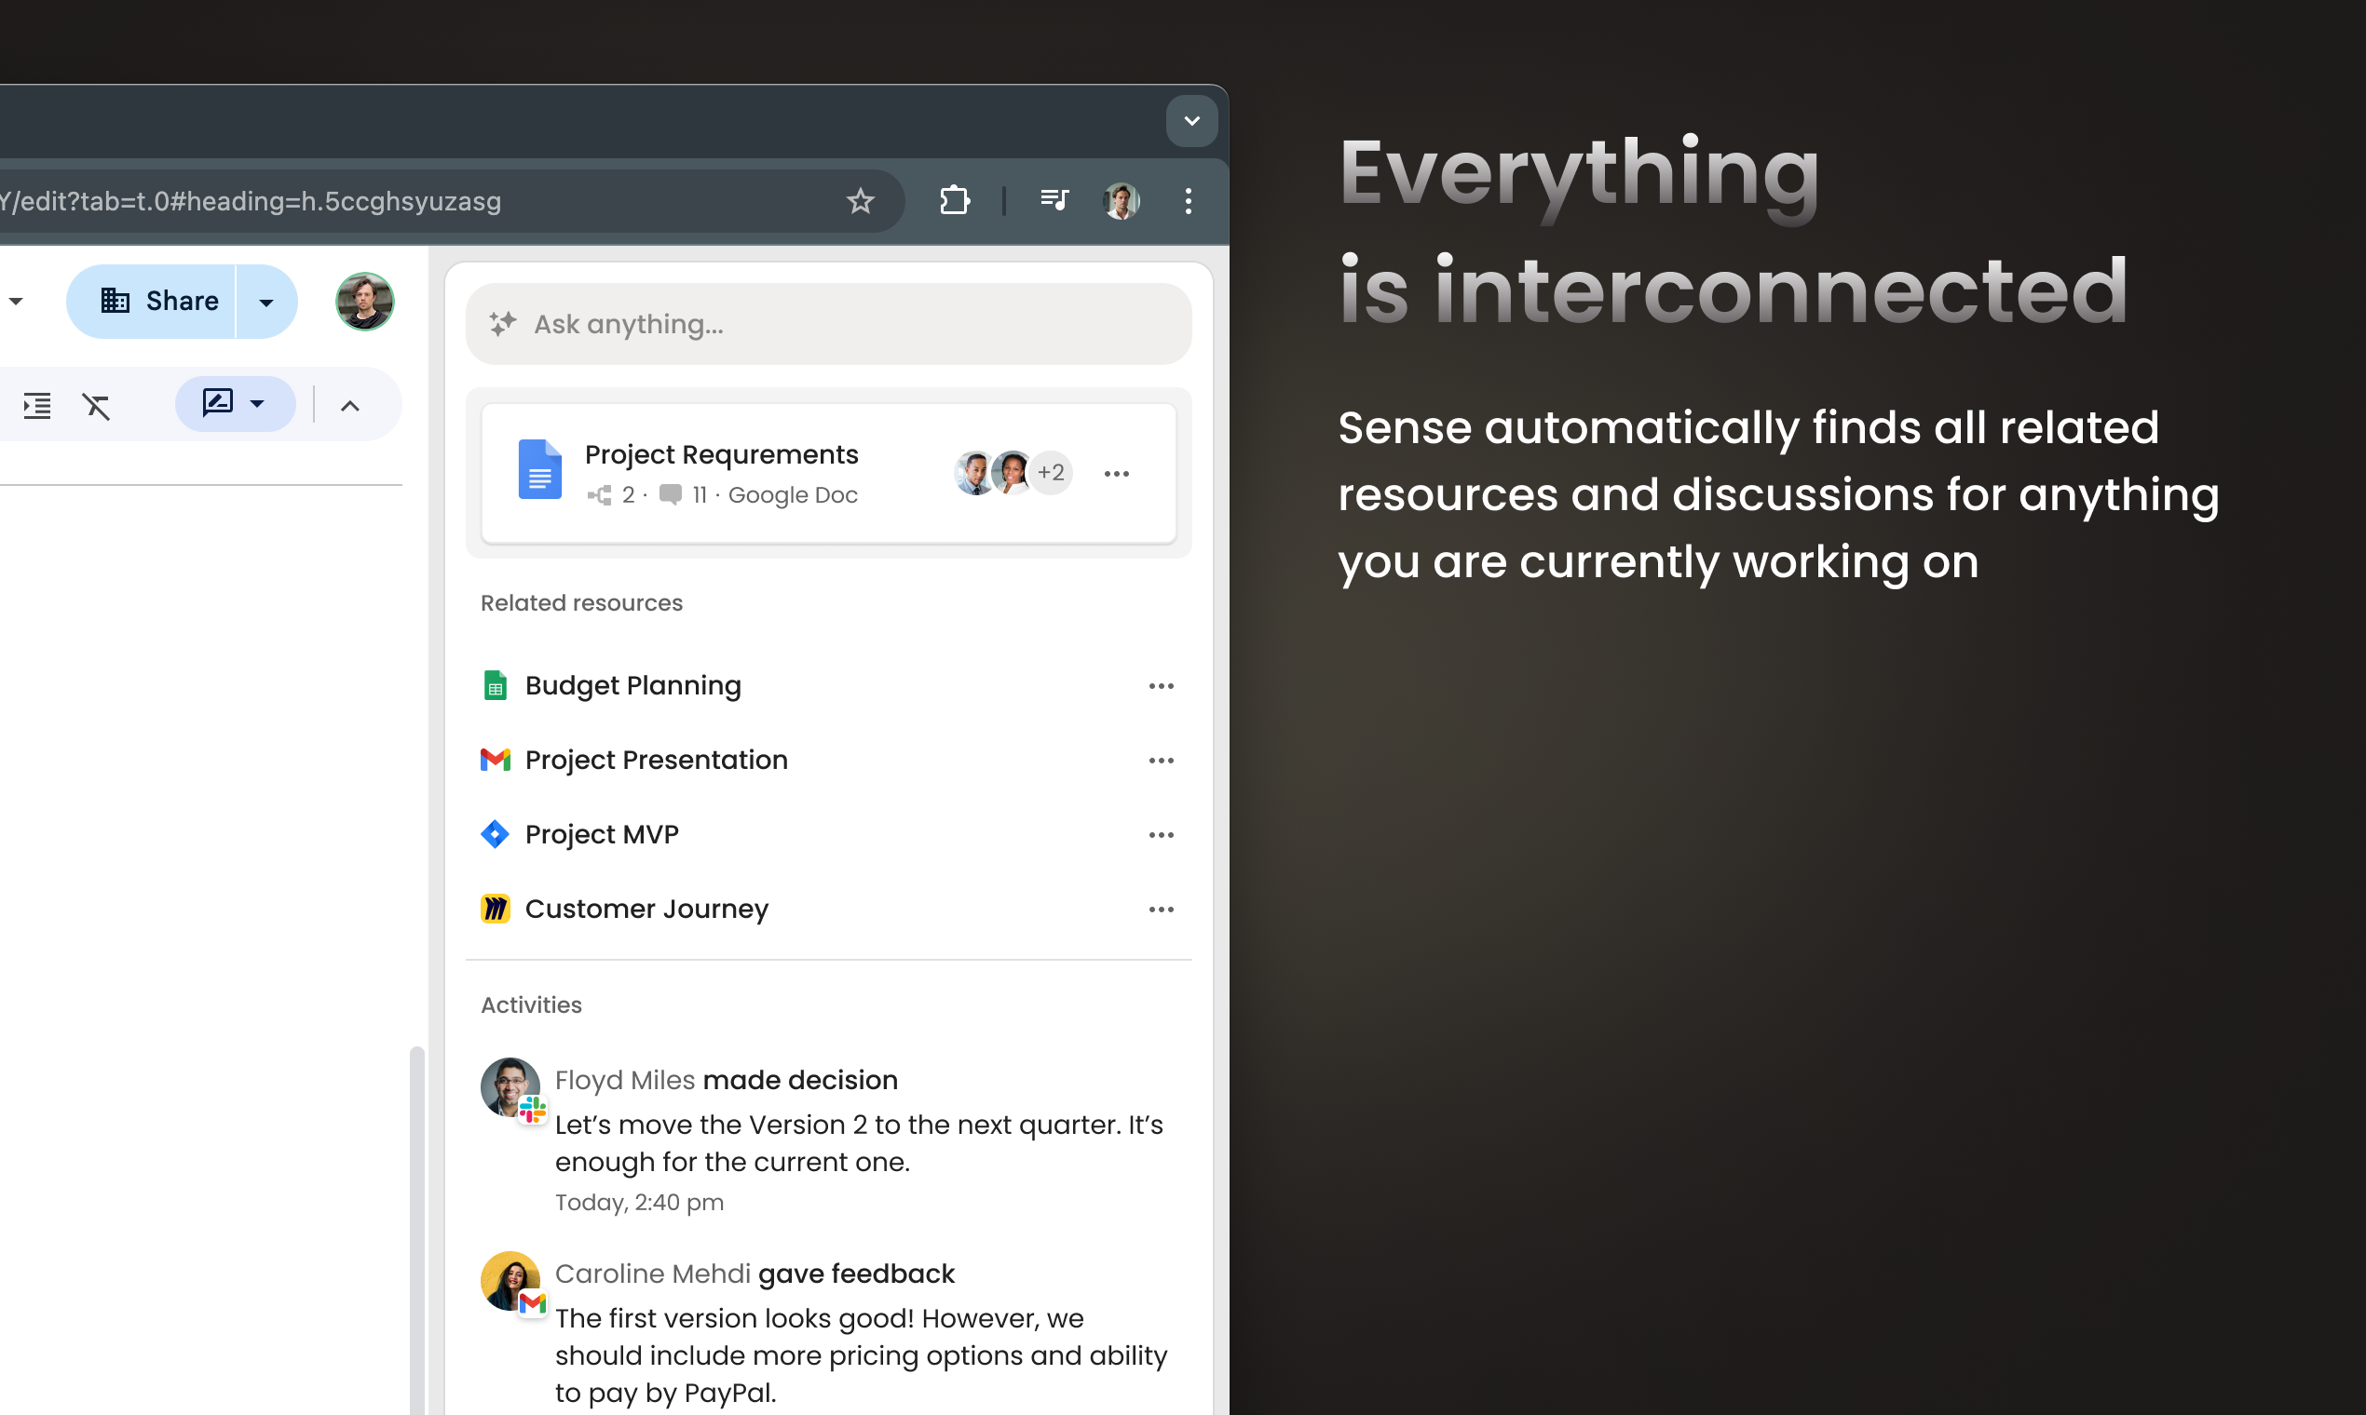Expand the tab search chevron button

[x=1190, y=121]
